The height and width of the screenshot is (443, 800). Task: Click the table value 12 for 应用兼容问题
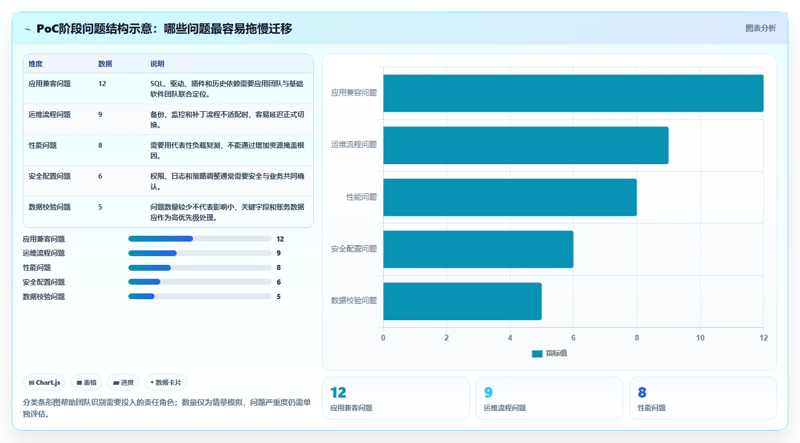pyautogui.click(x=102, y=84)
